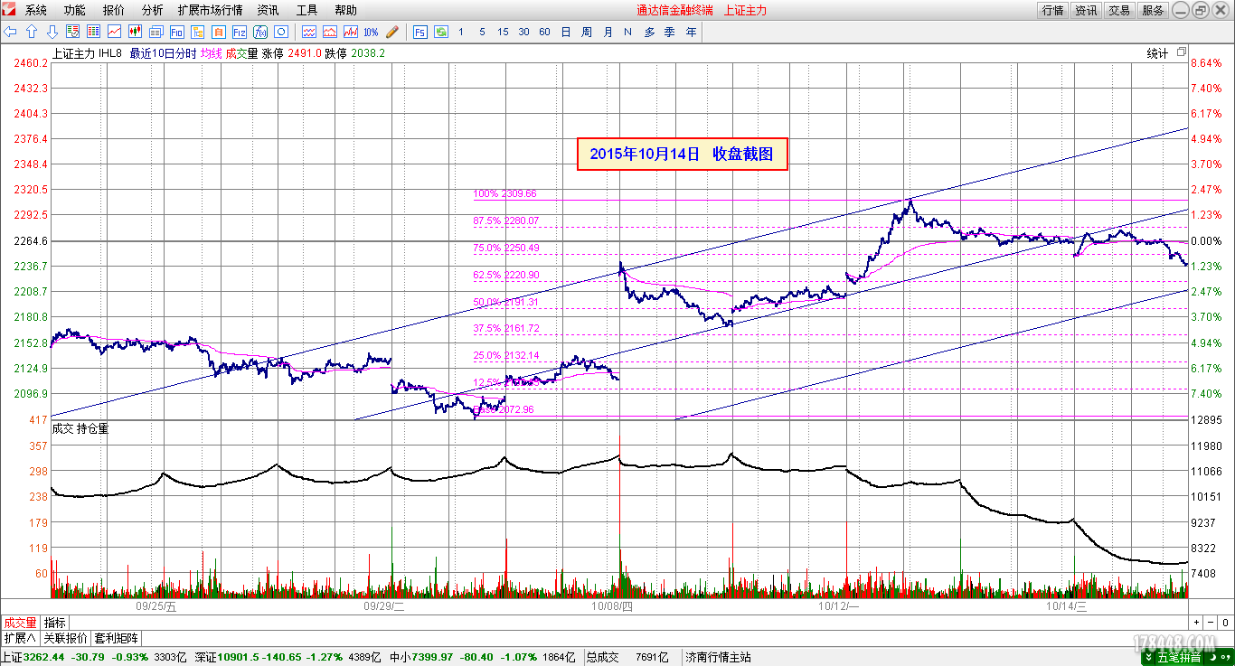Select the 成交量 tab below the chart
The height and width of the screenshot is (666, 1235).
(x=20, y=623)
